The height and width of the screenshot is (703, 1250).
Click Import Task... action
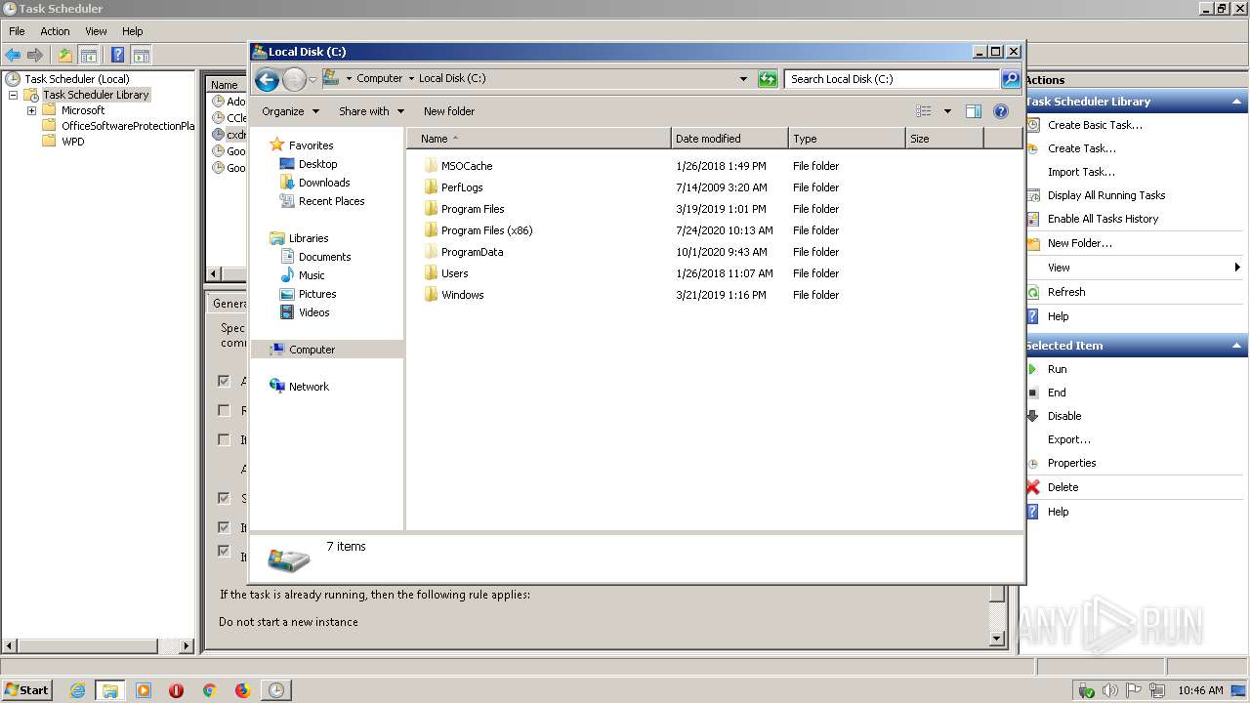click(x=1081, y=172)
